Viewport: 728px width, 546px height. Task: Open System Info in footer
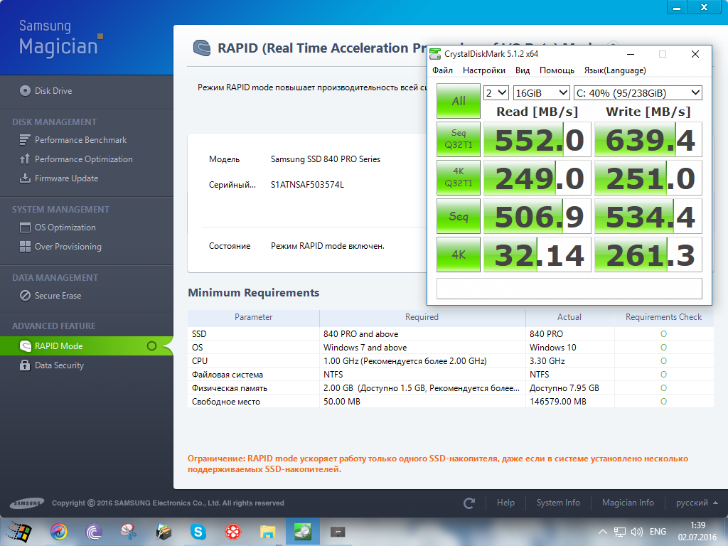tap(558, 503)
